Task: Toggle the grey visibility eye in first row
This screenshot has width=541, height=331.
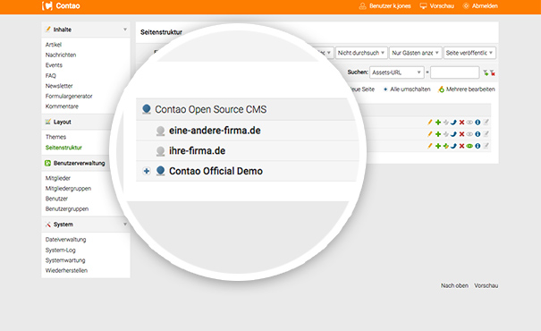Action: click(469, 123)
